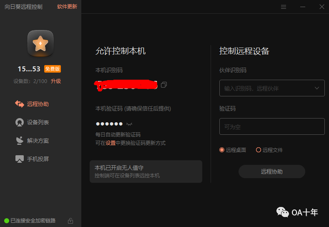Focus the 伙伴识别码 input field
Image resolution: width=329 pixels, height=227 pixels.
272,88
